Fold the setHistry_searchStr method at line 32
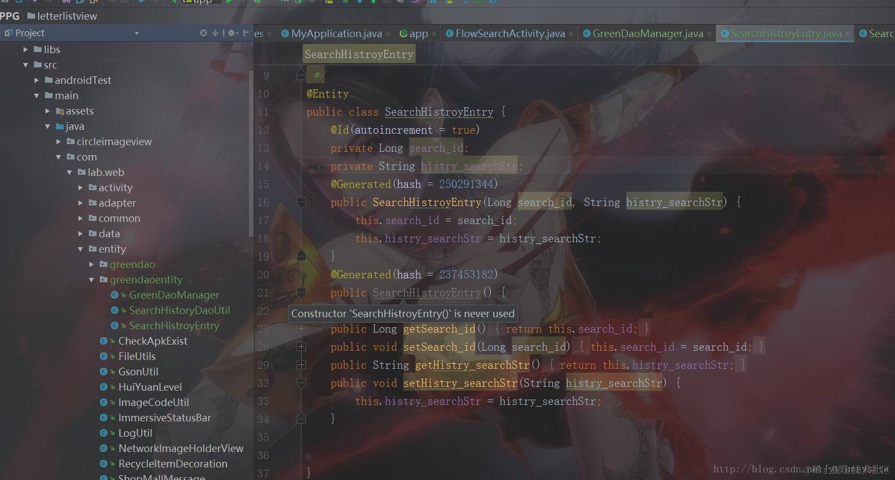895x480 pixels. [301, 383]
